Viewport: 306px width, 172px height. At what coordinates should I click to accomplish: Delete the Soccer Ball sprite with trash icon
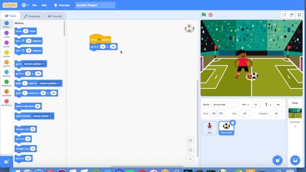point(233,123)
